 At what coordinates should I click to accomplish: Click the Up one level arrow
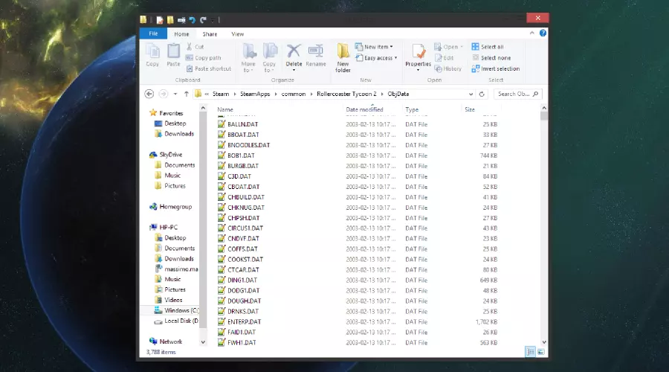pos(186,94)
